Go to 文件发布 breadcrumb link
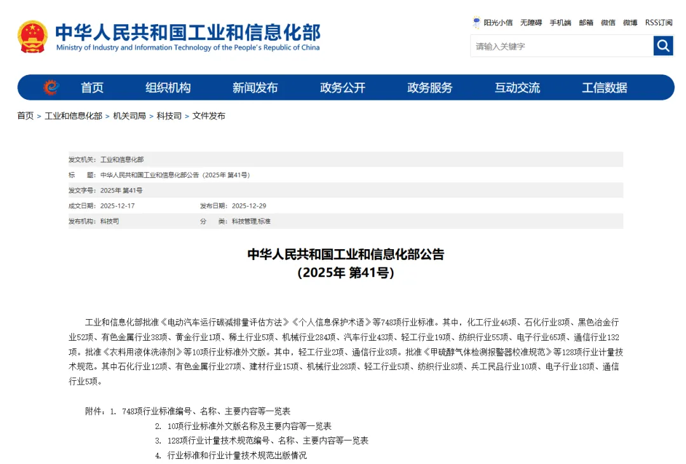 (209, 116)
